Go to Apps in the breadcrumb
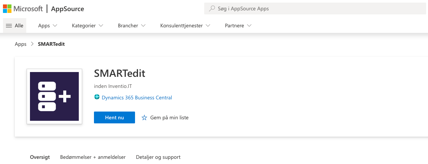Screen dimensions: 428x164 click(21, 44)
